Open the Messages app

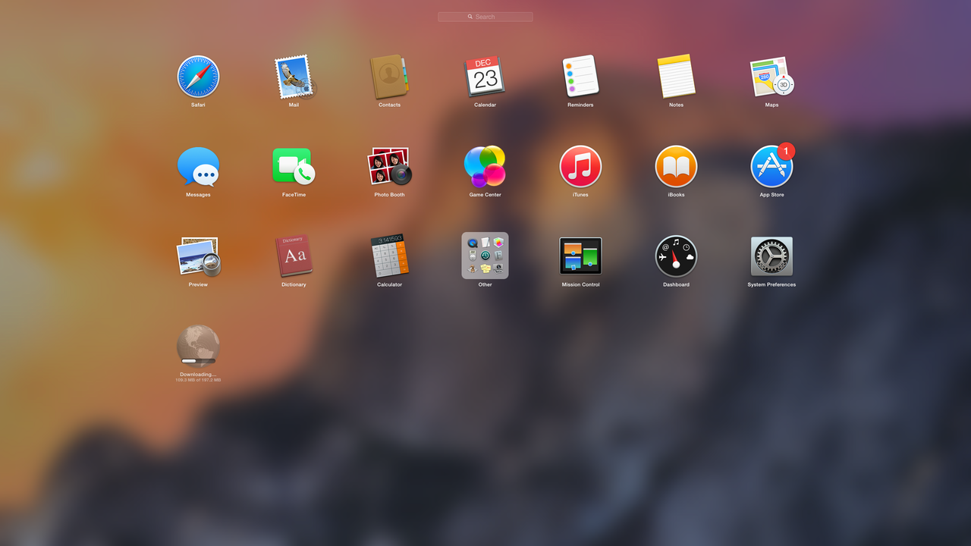198,167
